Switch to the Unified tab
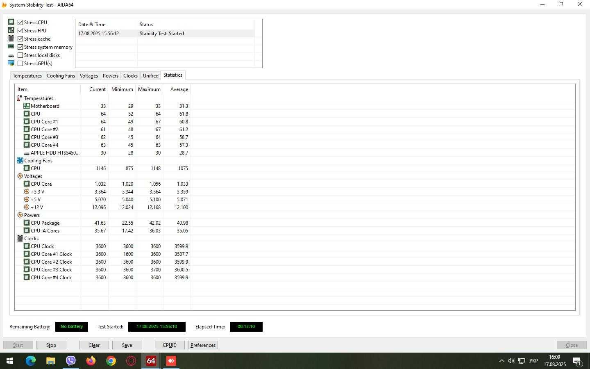The image size is (590, 369). click(151, 76)
